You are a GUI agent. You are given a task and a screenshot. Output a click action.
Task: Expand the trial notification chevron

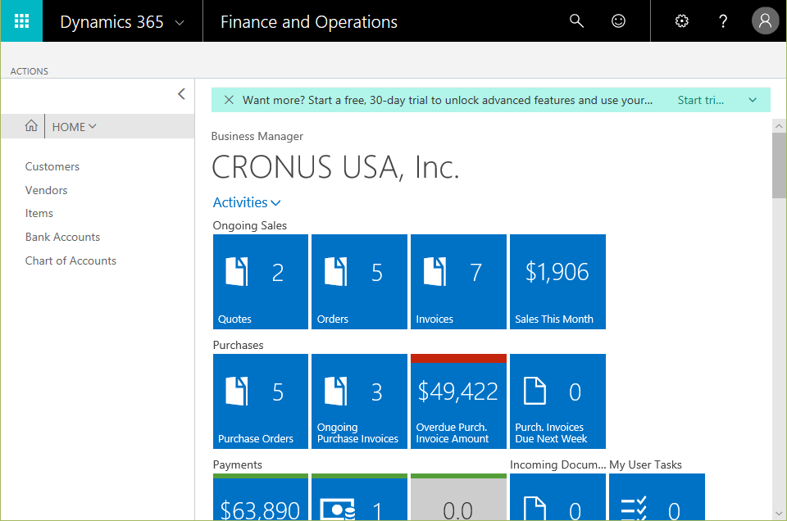pyautogui.click(x=753, y=100)
